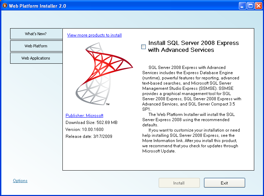Click the Web Platform Installer 2.0 title text
Viewport: 264px width, 196px height.
coord(38,6)
